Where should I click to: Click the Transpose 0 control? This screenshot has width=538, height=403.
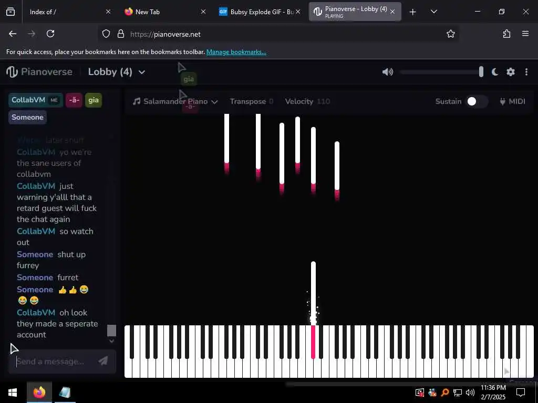coord(252,101)
